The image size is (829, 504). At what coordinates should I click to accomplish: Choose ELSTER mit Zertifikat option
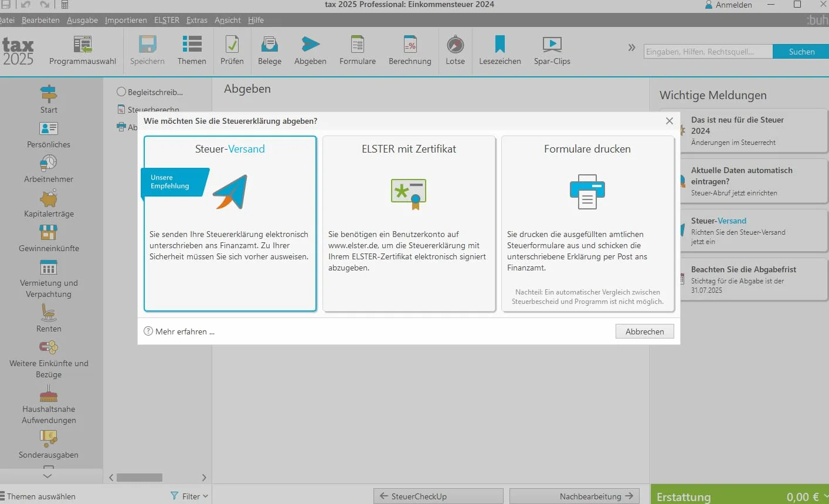(x=409, y=224)
